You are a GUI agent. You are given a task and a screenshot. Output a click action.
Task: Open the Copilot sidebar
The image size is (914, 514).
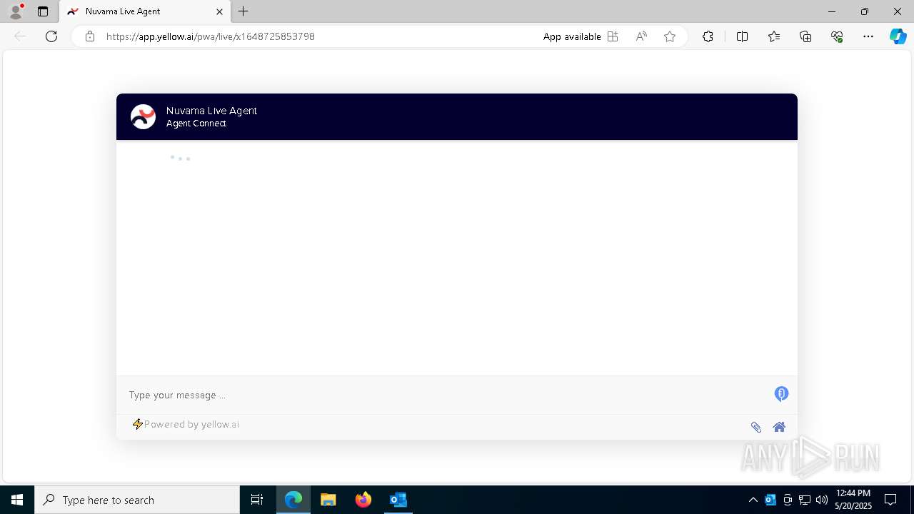[x=898, y=36]
